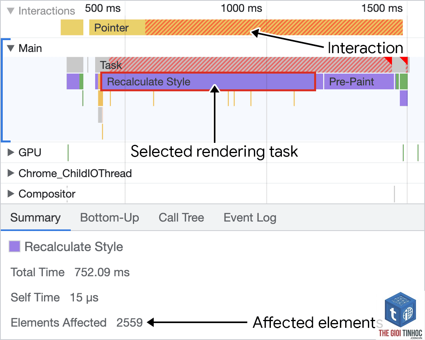This screenshot has height=340, width=425.
Task: Select the Pre-Paint event block
Action: 359,81
